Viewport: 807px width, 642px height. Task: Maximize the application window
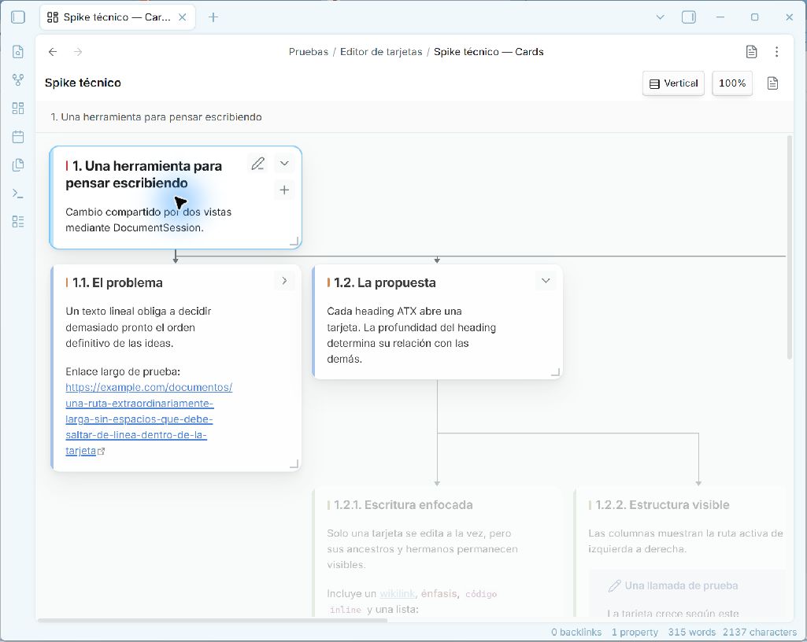754,17
